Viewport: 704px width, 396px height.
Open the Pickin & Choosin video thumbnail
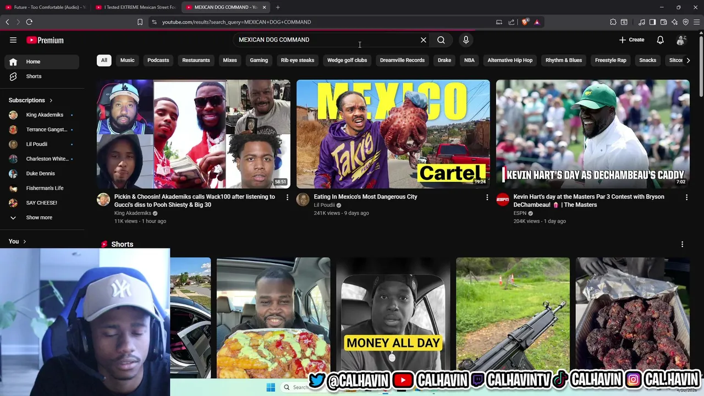pyautogui.click(x=194, y=134)
